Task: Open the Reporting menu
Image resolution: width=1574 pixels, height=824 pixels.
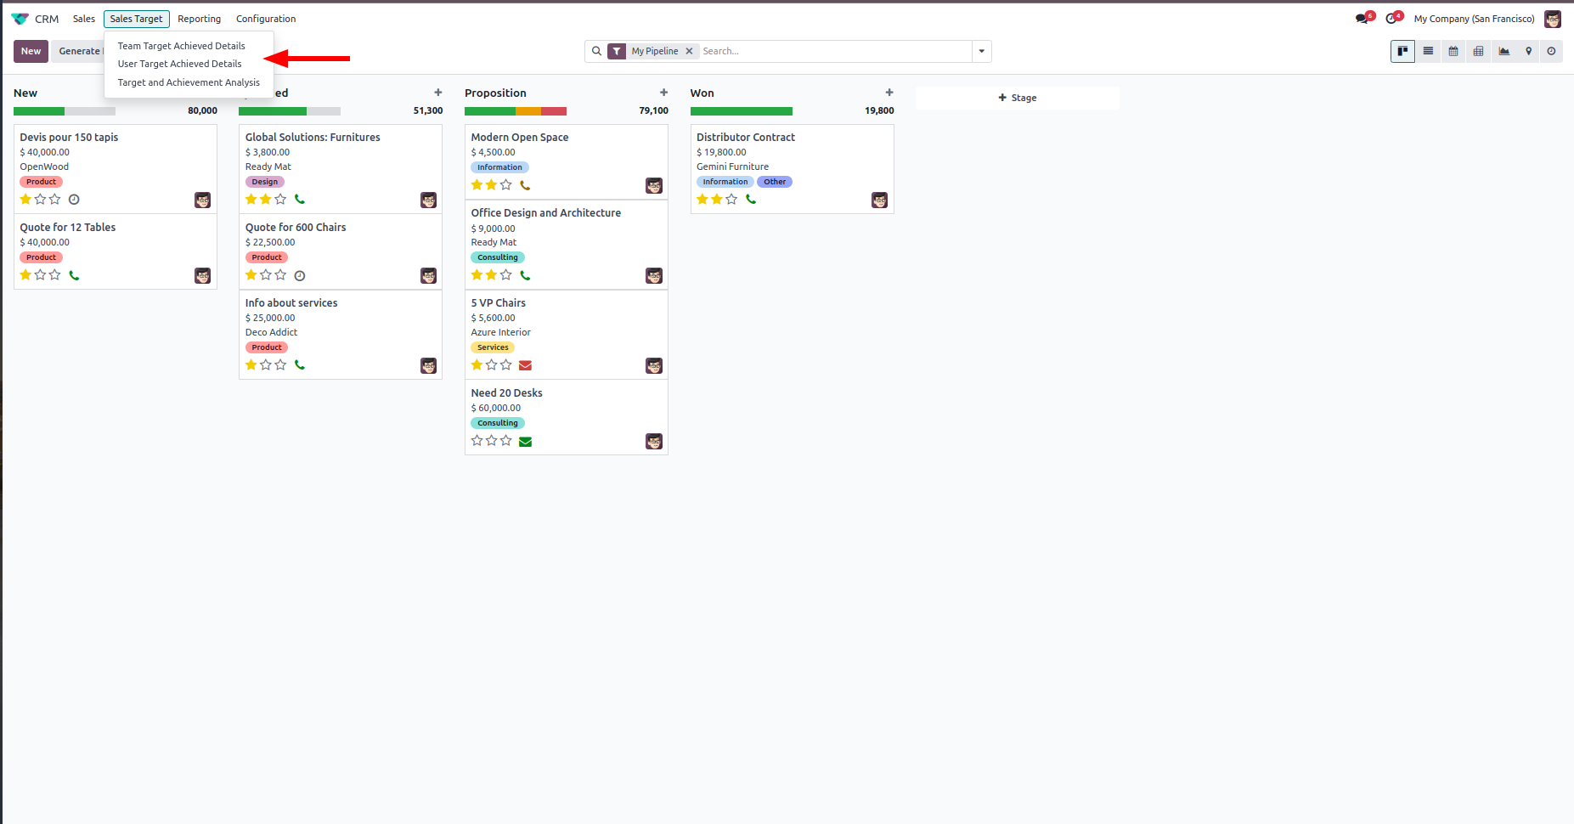Action: pos(200,19)
